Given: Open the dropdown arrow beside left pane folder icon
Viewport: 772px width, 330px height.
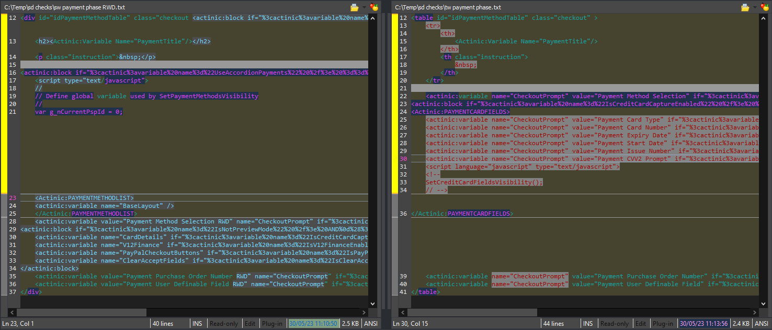Looking at the screenshot, I should coord(364,7).
